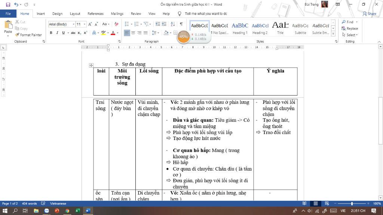Screen dimensions: 383x215
Task: Open the Windows Start menu
Action: coord(5,211)
